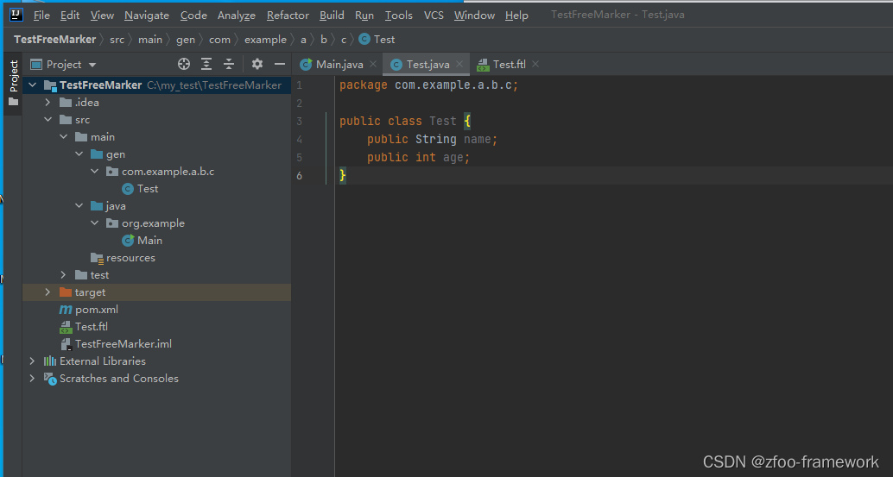This screenshot has width=893, height=477.
Task: Open the Edit menu
Action: pos(69,16)
